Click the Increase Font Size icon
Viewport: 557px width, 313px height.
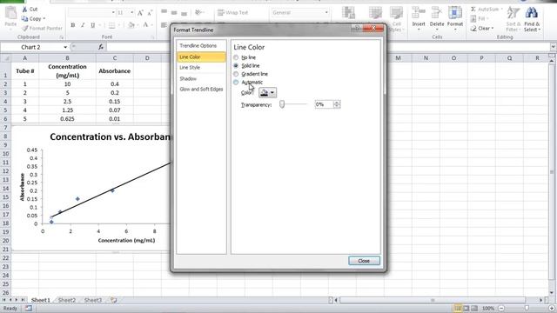click(140, 13)
